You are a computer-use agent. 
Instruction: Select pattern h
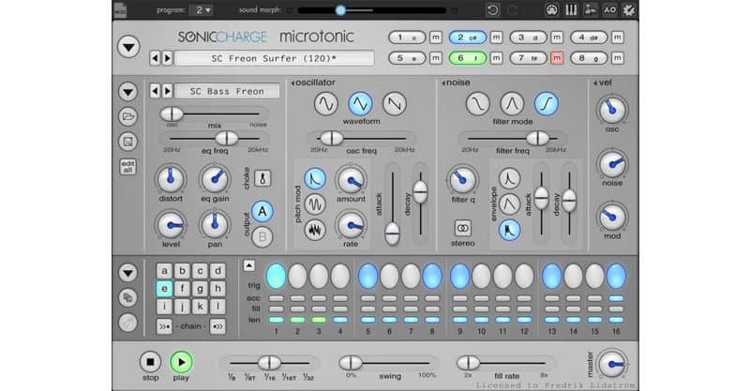tap(217, 289)
